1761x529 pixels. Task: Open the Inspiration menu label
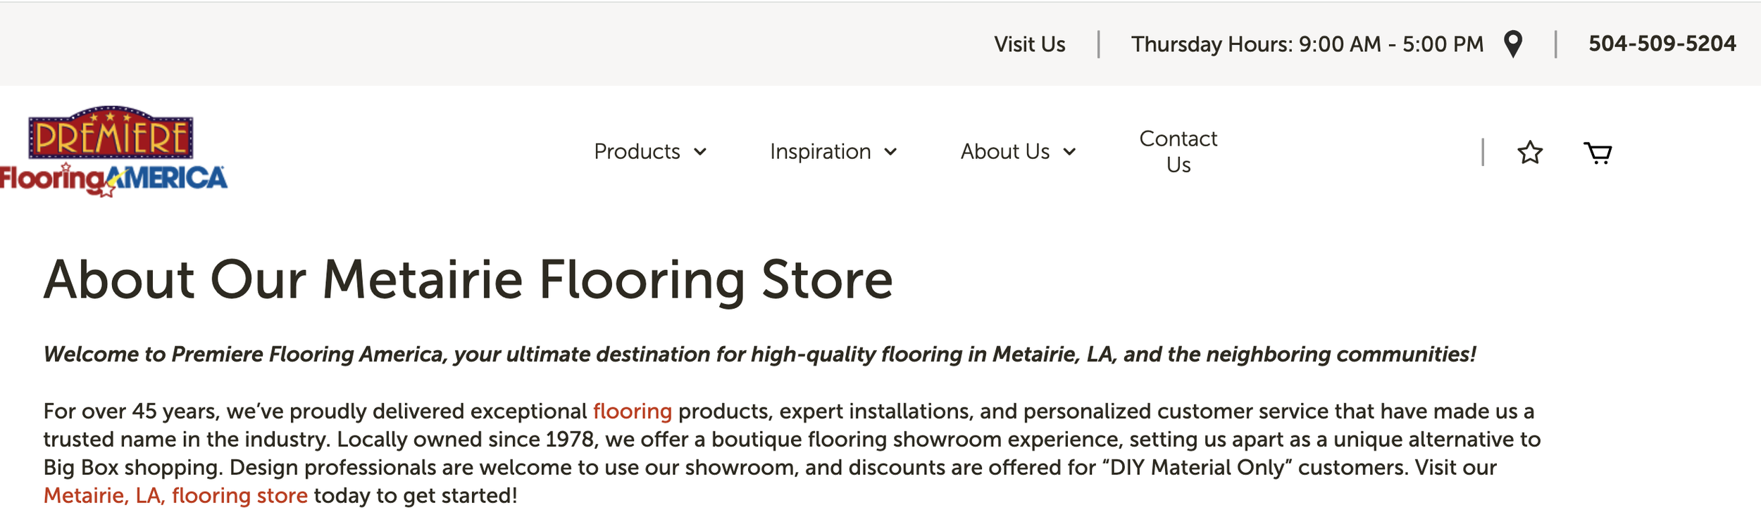click(x=821, y=152)
